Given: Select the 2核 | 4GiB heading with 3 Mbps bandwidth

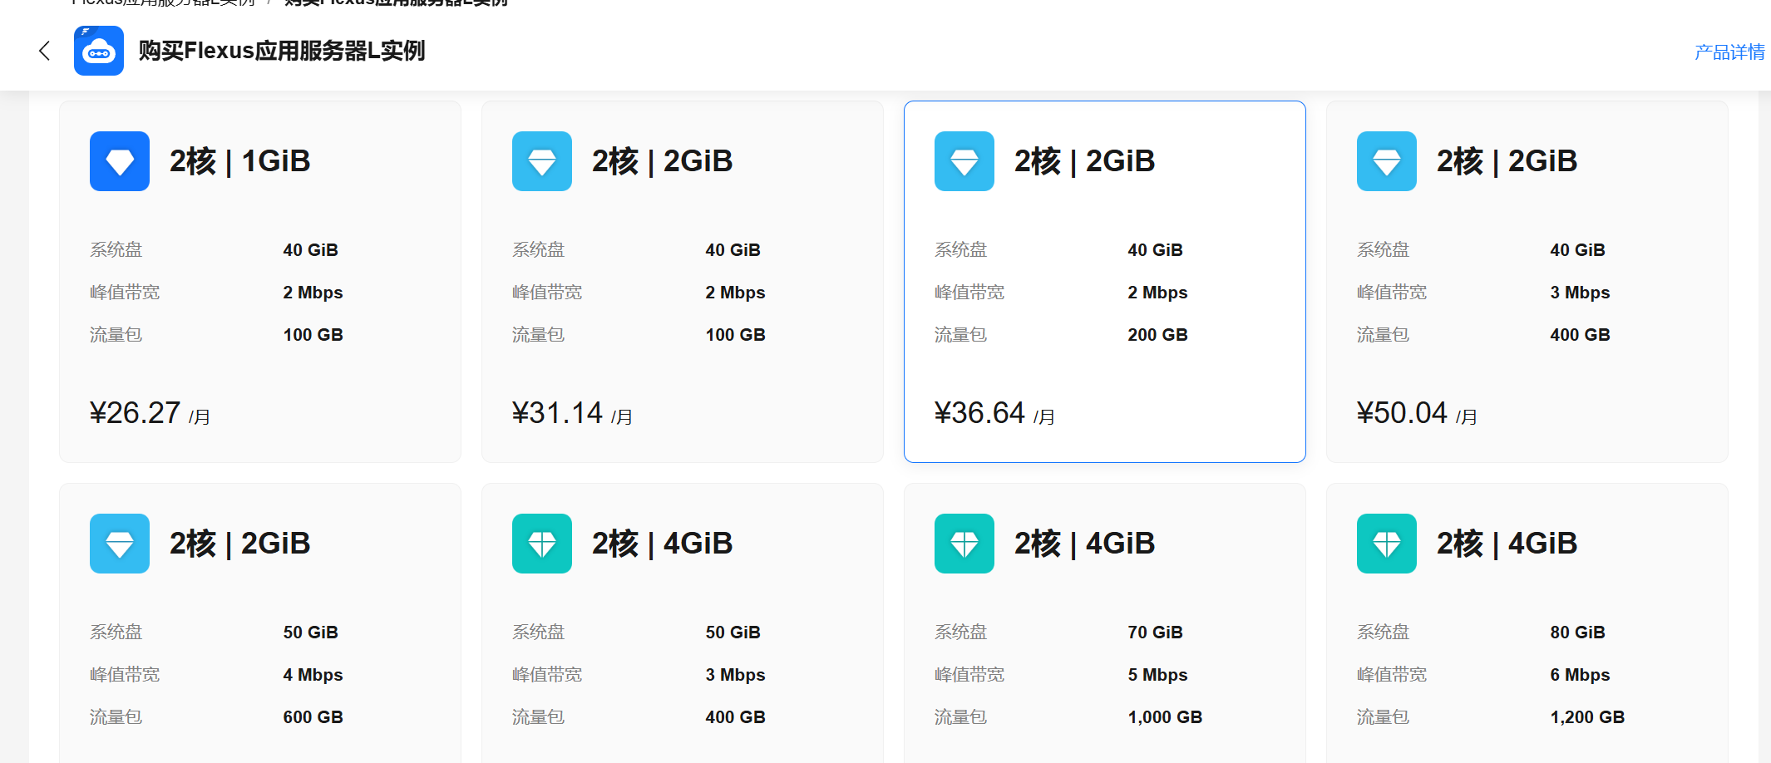Looking at the screenshot, I should click(x=662, y=544).
